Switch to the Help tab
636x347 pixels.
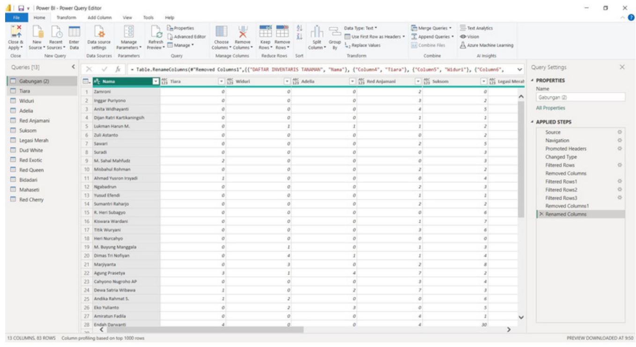169,17
